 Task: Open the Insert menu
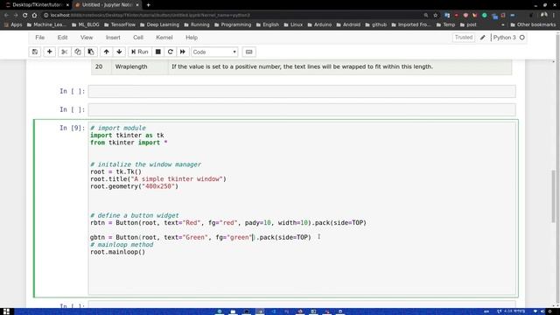coord(113,38)
